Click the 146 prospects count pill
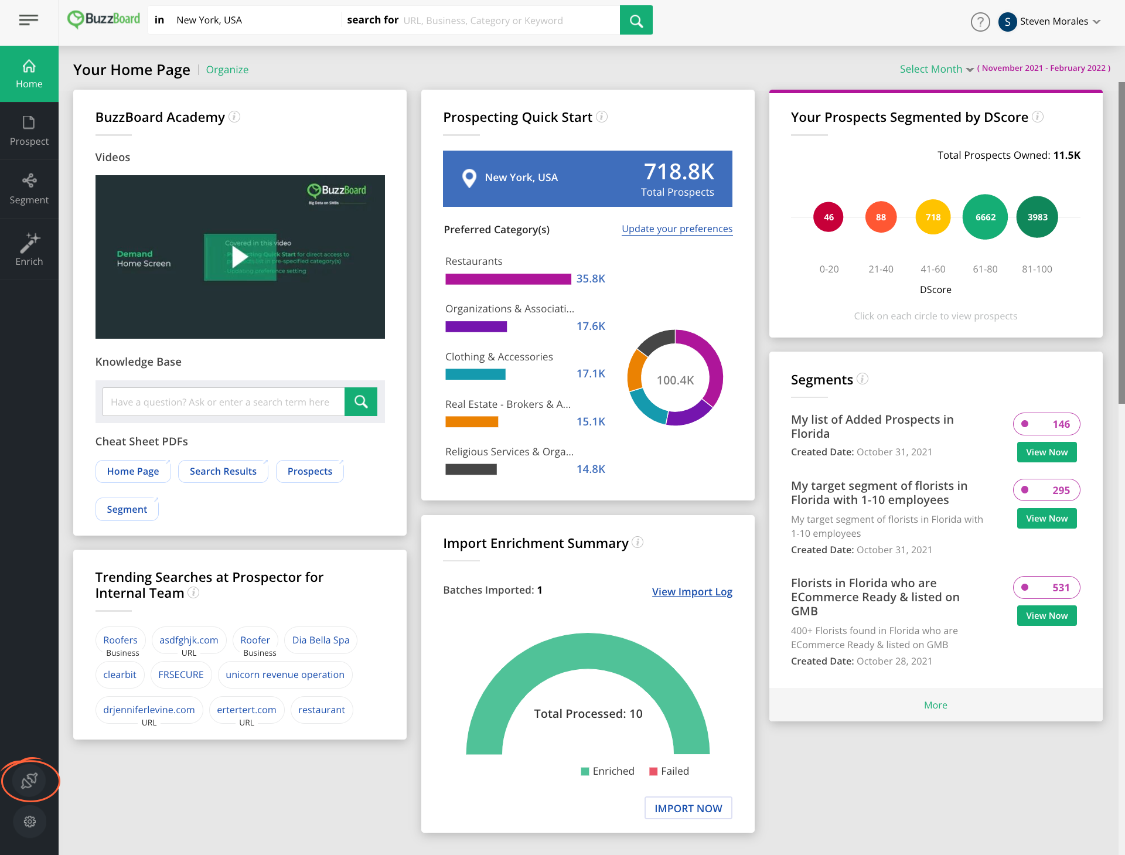Image resolution: width=1125 pixels, height=855 pixels. [x=1046, y=424]
